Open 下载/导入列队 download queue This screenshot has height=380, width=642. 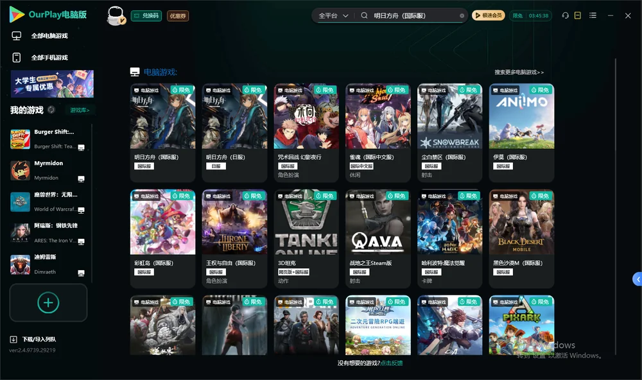coord(33,339)
